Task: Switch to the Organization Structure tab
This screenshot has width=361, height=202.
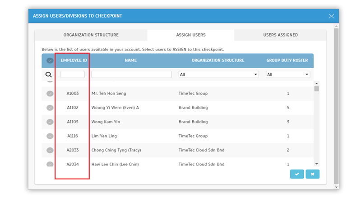Action: (x=91, y=35)
